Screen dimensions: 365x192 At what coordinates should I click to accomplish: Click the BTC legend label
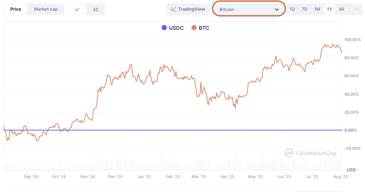[204, 28]
